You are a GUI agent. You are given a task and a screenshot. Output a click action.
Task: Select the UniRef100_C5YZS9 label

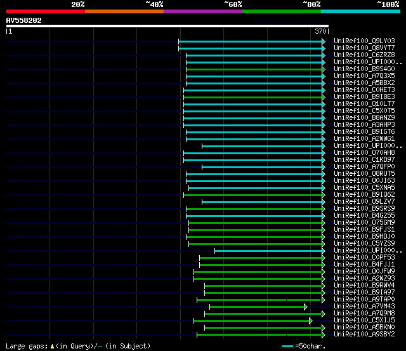(x=364, y=244)
